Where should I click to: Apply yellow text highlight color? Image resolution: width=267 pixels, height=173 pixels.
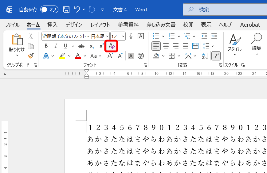coord(62,56)
